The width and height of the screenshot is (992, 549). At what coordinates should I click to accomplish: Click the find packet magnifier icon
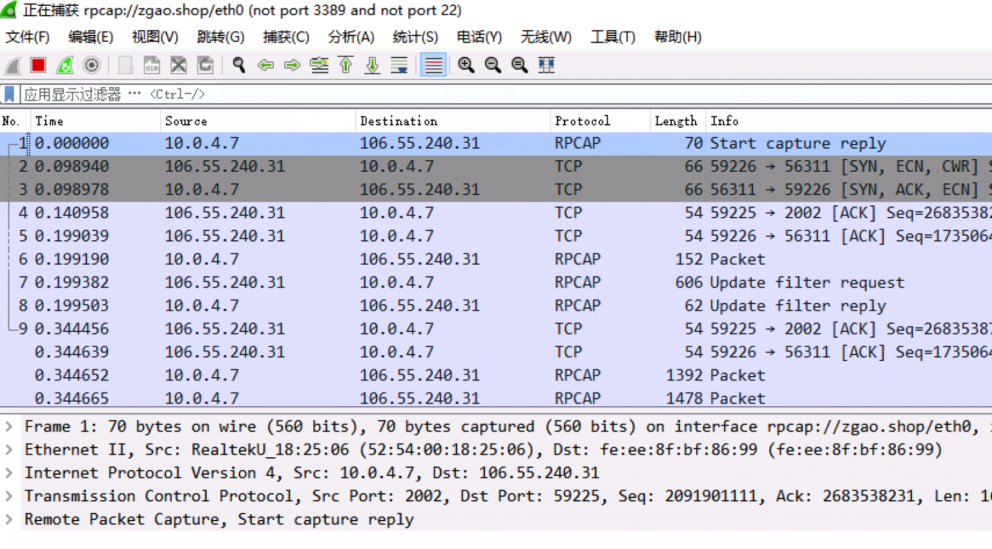click(239, 65)
